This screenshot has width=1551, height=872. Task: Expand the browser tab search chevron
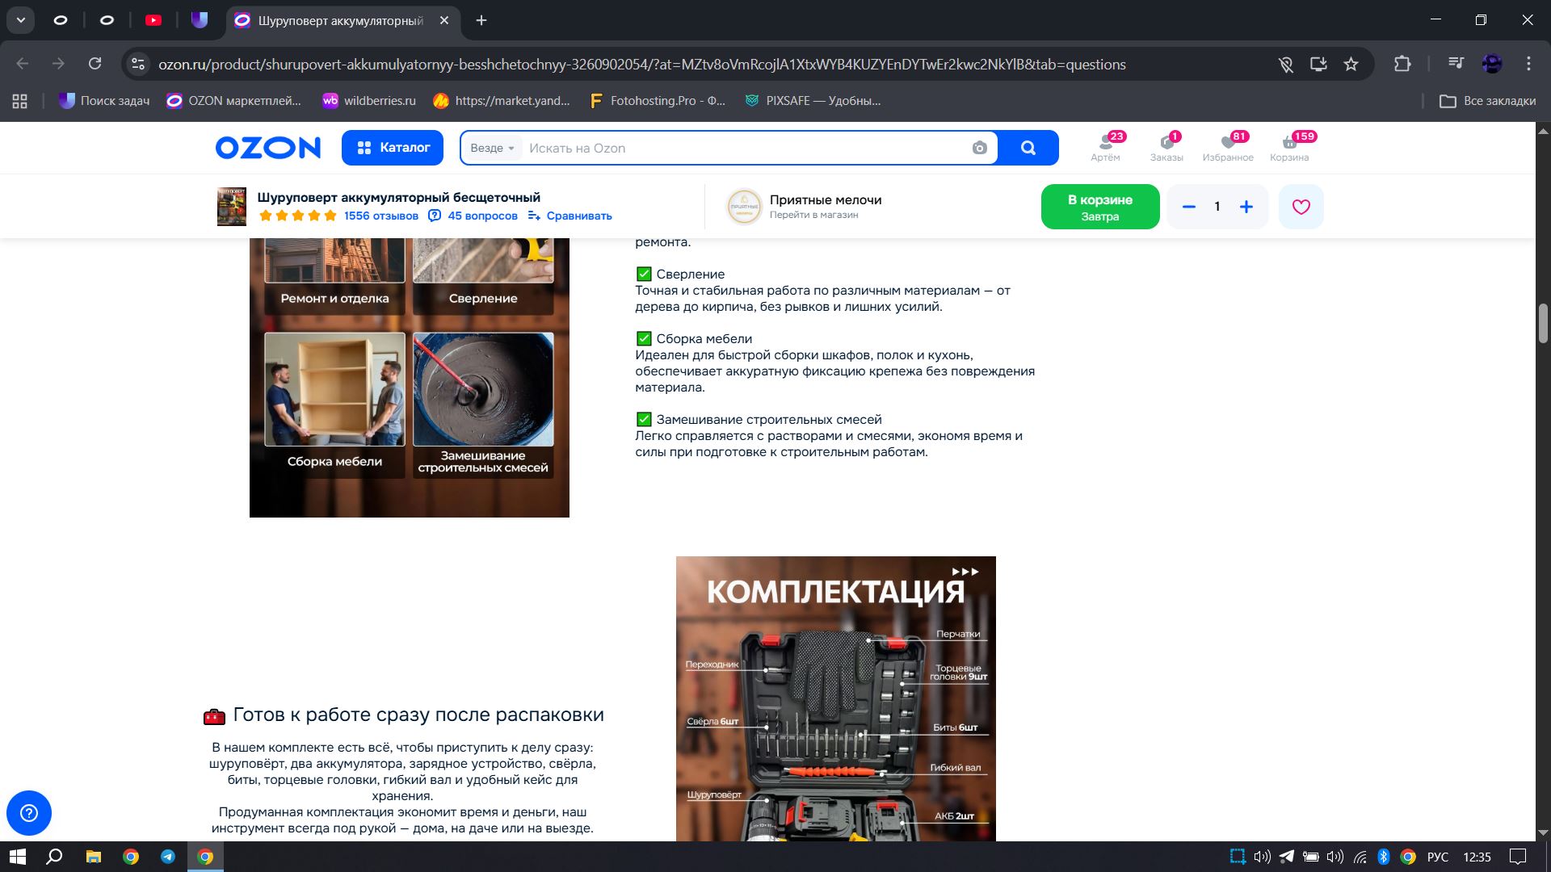coord(20,20)
